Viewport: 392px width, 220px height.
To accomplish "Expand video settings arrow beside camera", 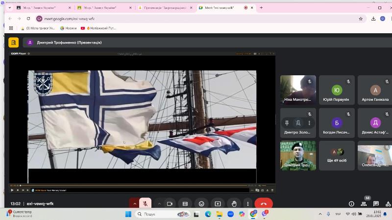I will coord(159,204).
